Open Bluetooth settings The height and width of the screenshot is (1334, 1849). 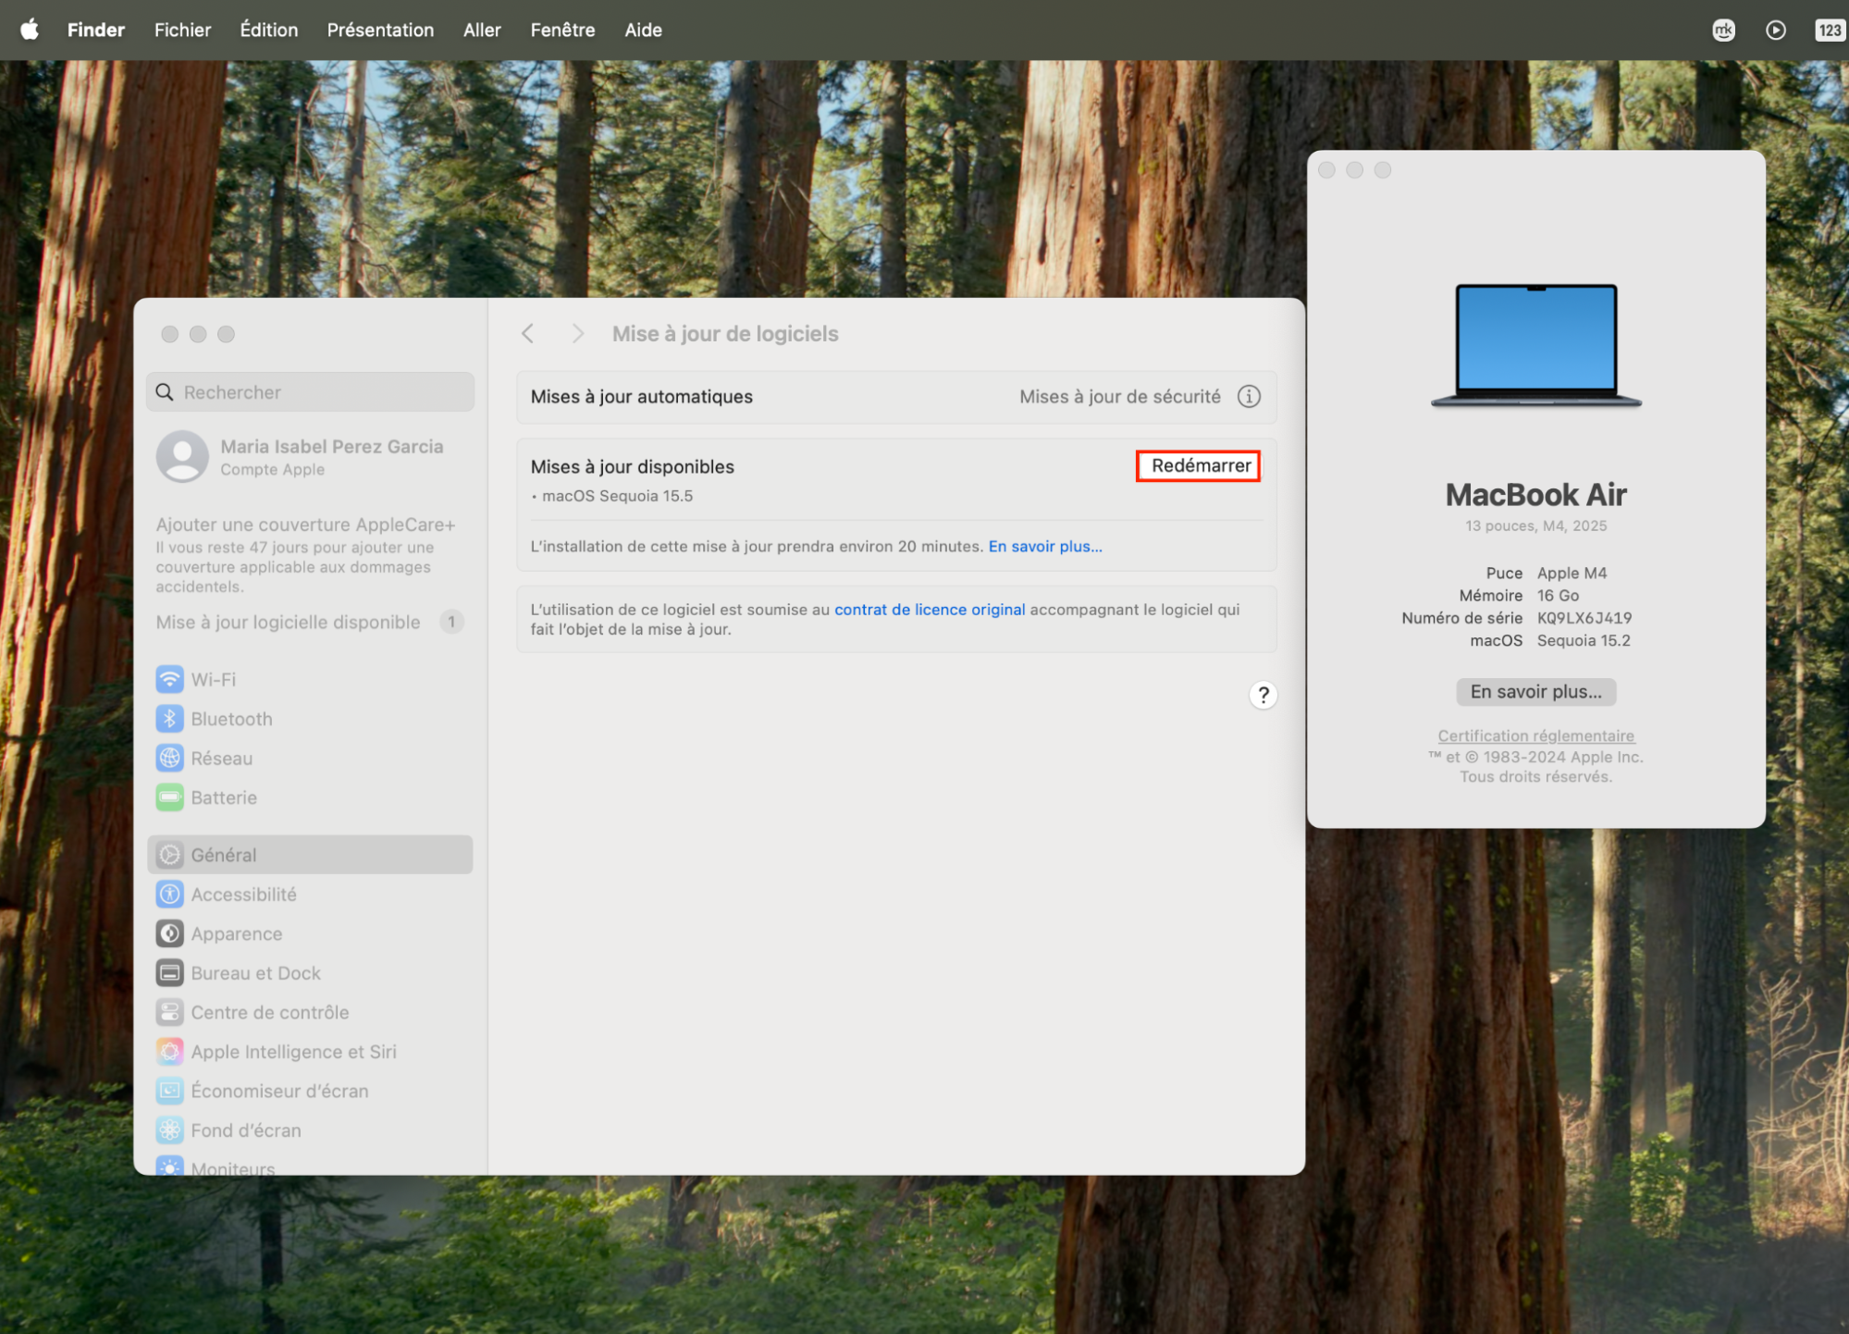click(x=230, y=718)
